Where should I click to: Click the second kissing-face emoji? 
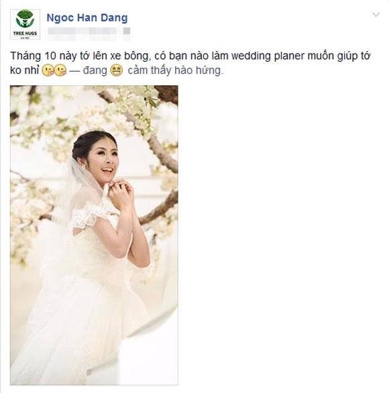60,70
